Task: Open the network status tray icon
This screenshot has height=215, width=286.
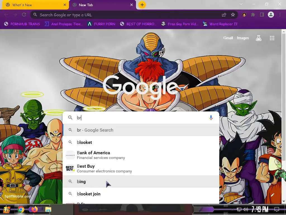Action: coord(239,209)
